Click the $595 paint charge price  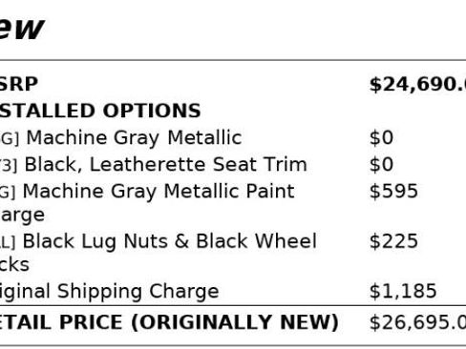tap(393, 192)
